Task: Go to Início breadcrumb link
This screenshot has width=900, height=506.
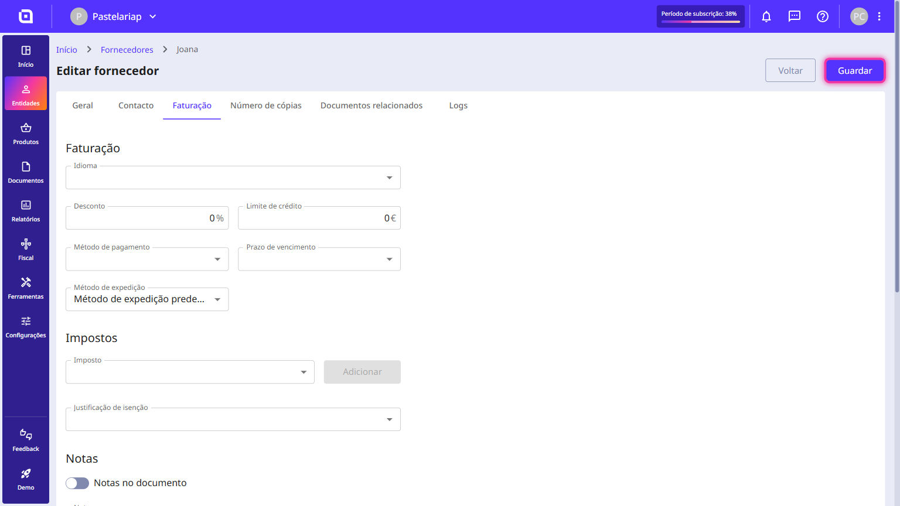Action: [x=67, y=50]
